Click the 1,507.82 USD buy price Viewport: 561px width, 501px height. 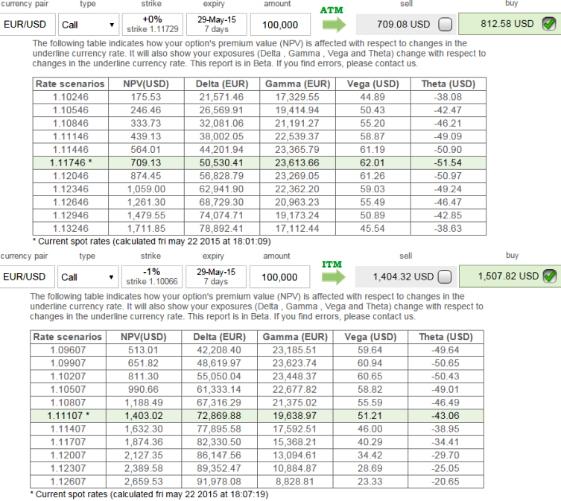pos(508,276)
